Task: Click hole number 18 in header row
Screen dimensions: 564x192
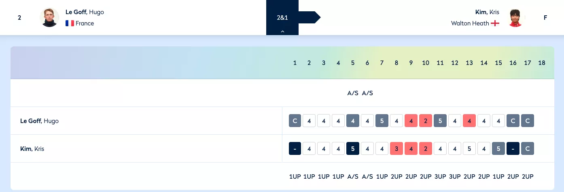Action: tap(542, 63)
